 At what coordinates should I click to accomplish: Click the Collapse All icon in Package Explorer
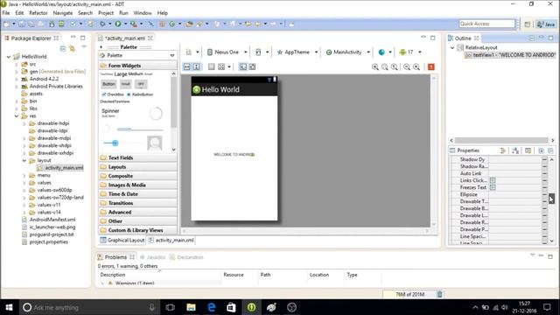click(63, 48)
